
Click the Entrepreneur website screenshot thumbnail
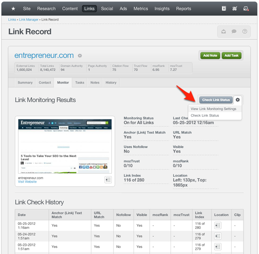point(65,146)
